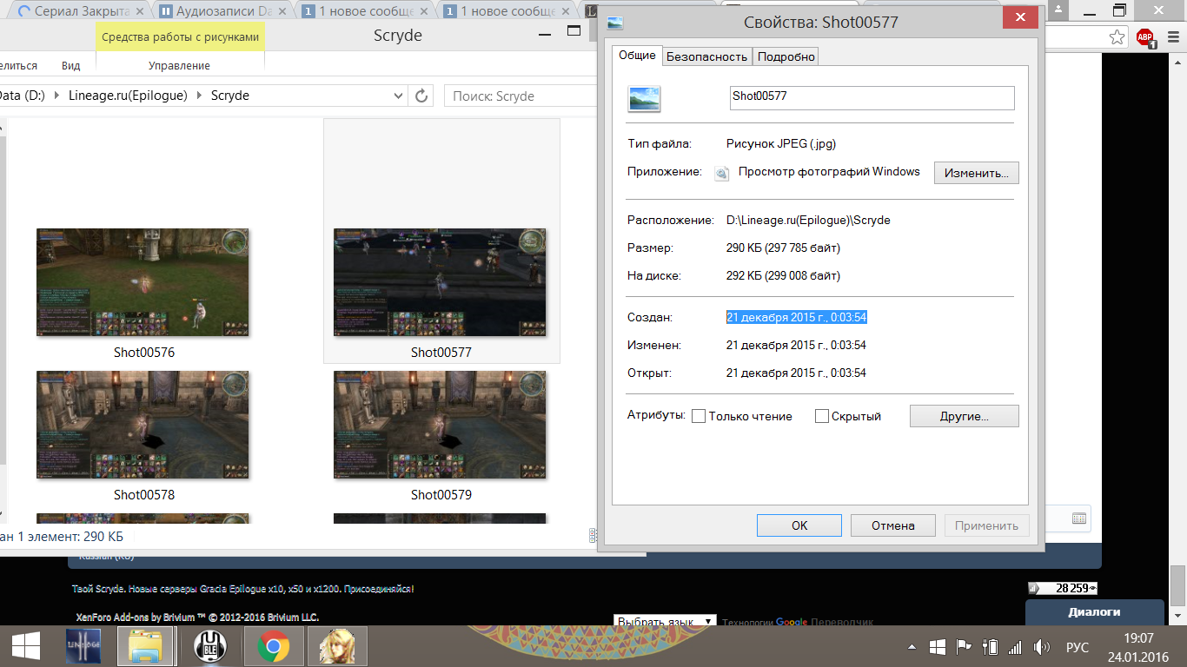1187x667 pixels.
Task: Switch to the 'Безопасность' tab
Action: (706, 56)
